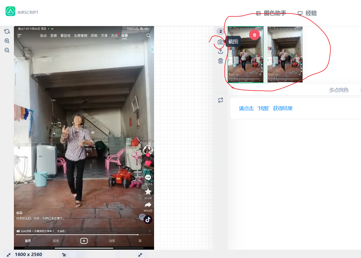Select the first screenshot thumbnail
Image resolution: width=361 pixels, height=258 pixels.
click(246, 55)
